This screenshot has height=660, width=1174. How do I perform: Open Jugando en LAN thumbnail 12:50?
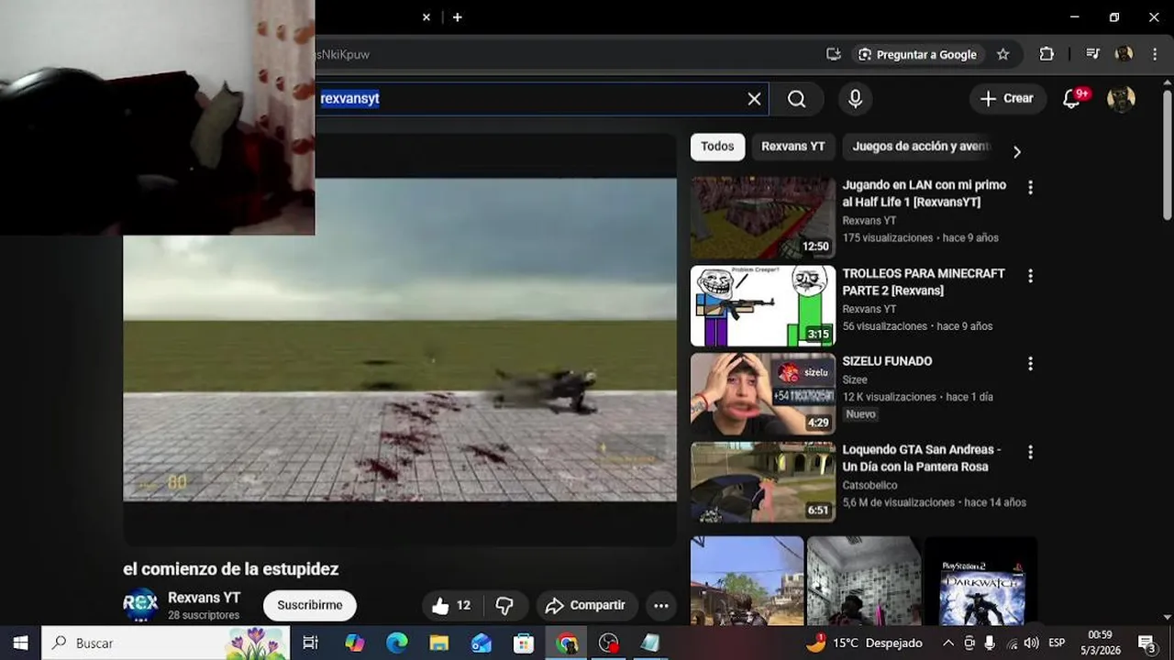(763, 218)
